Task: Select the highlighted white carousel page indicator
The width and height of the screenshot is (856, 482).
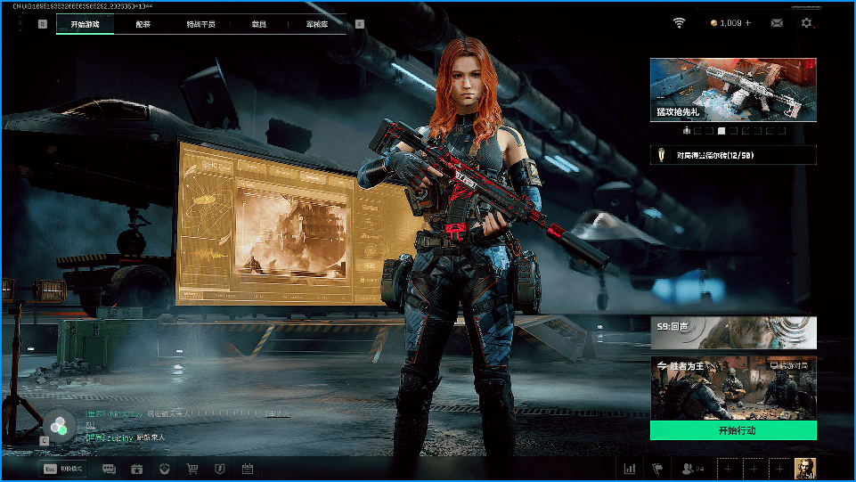Action: [721, 131]
